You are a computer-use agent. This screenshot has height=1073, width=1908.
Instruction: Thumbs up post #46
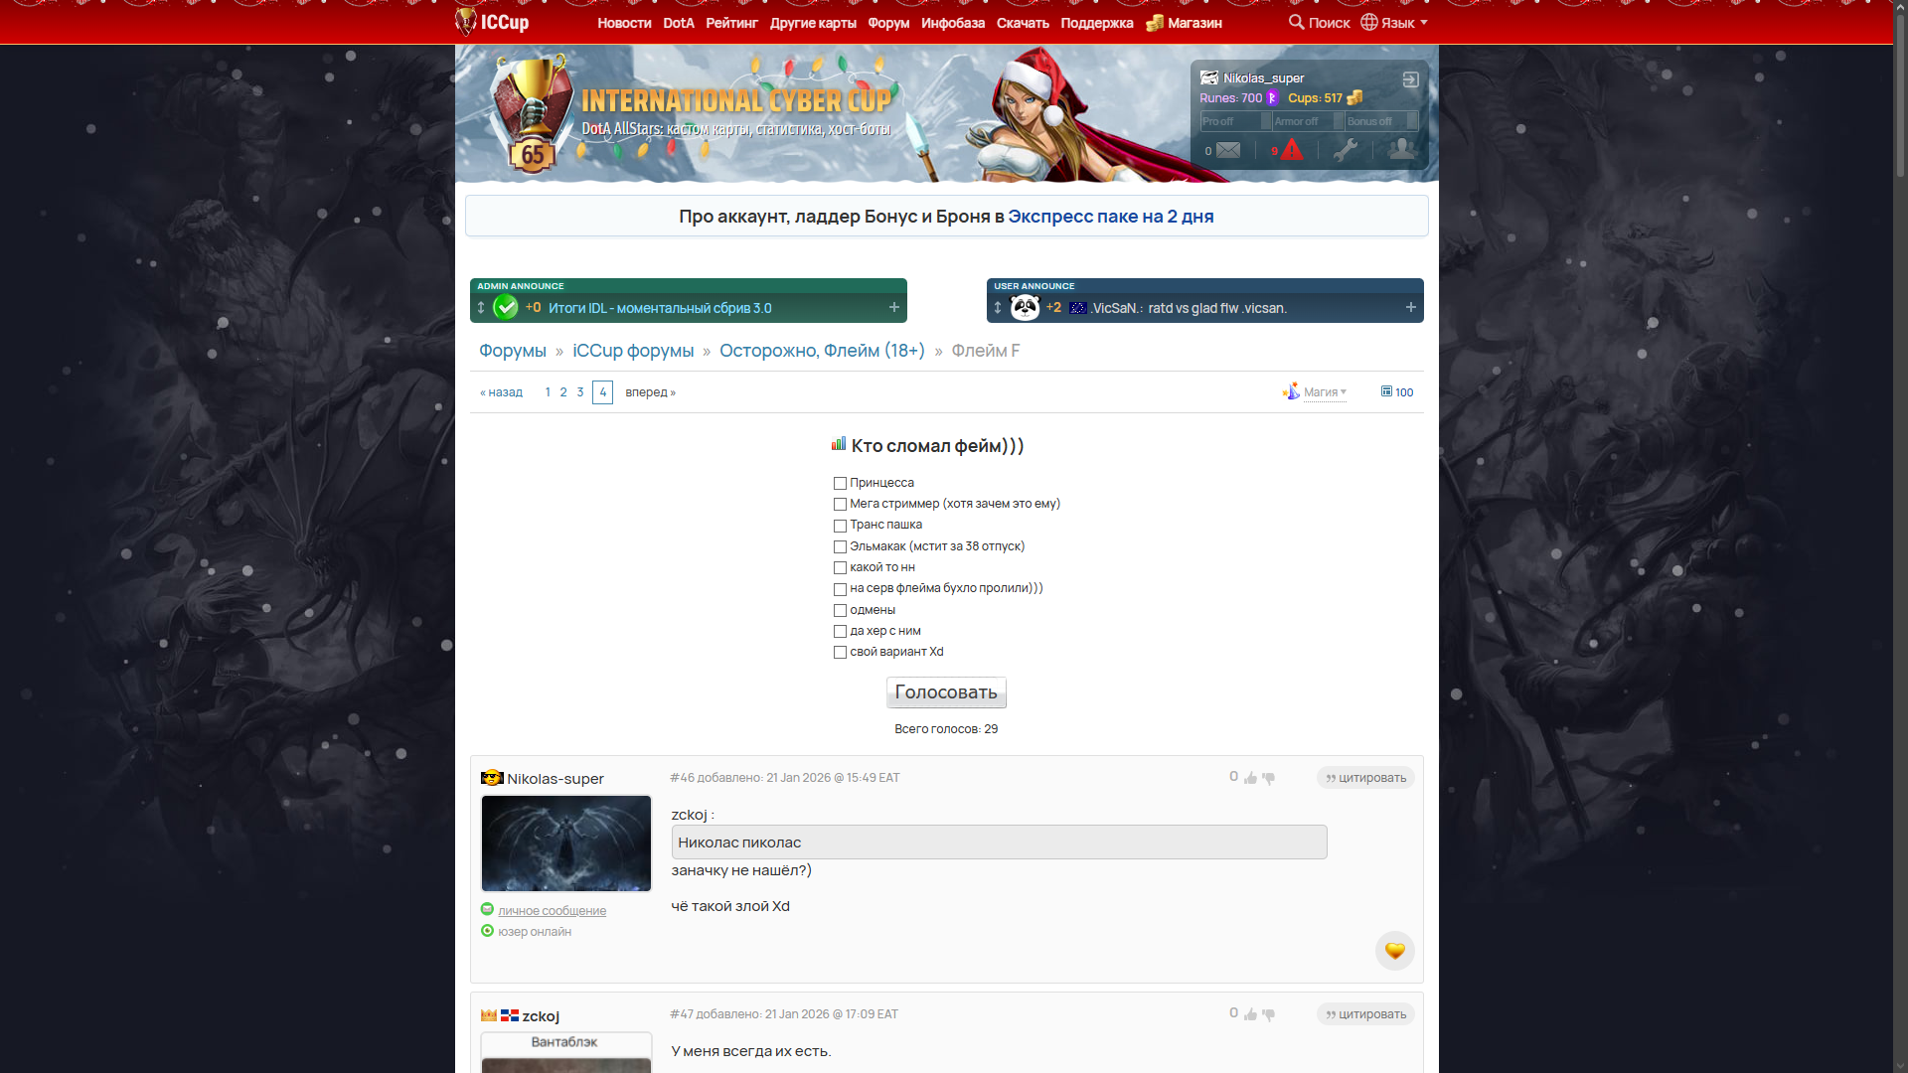[1250, 778]
